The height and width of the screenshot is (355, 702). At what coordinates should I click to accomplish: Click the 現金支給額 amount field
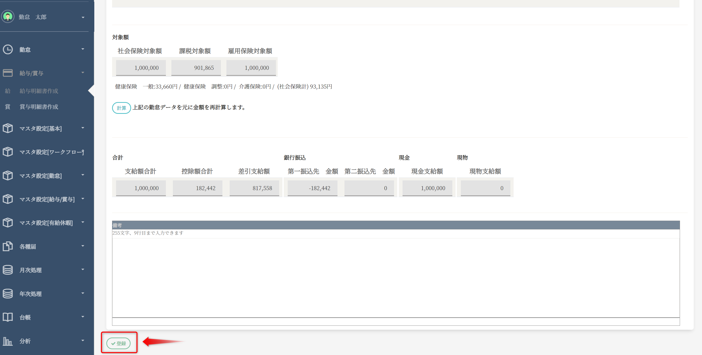coord(427,188)
